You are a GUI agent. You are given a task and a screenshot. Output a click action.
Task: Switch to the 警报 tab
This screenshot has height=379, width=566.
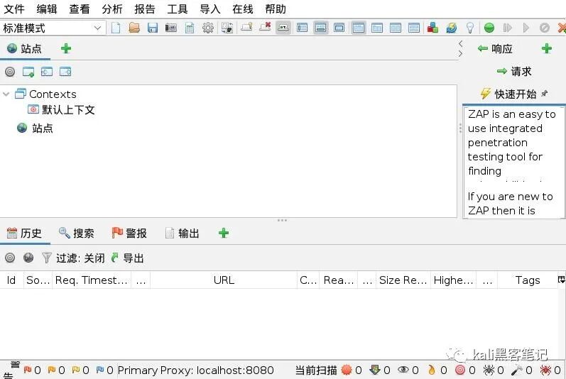[x=129, y=234]
